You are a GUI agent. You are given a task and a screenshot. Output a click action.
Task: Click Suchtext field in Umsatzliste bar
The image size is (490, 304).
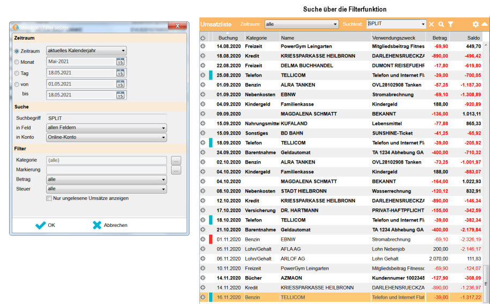coord(394,24)
